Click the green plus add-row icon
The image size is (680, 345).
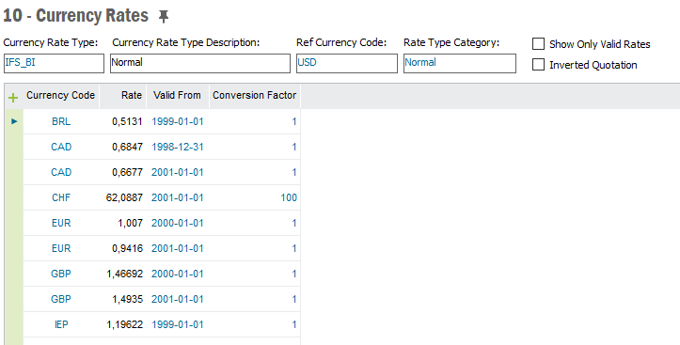coord(13,98)
